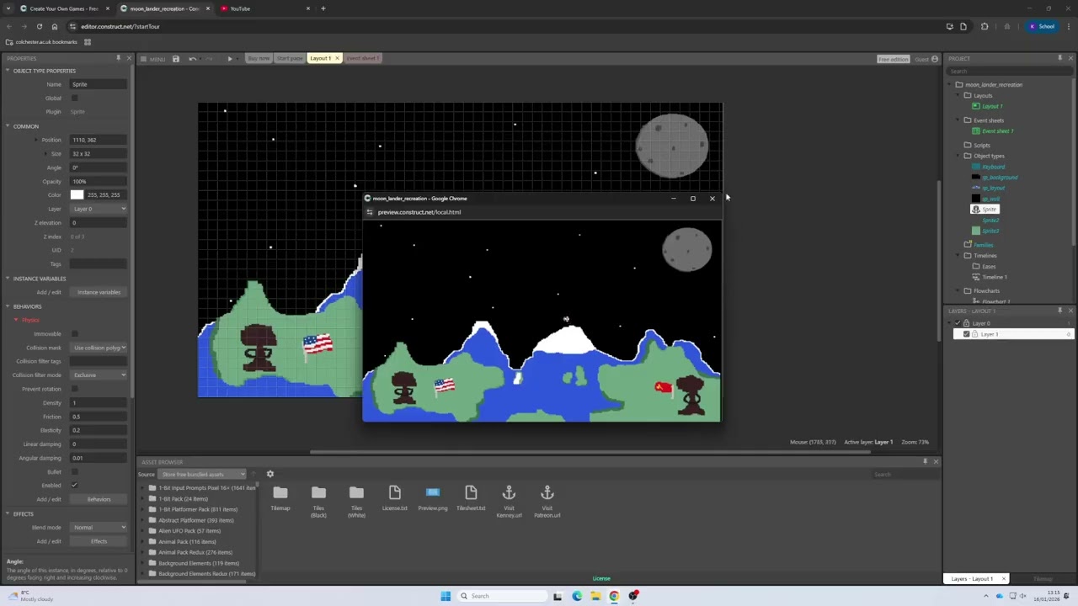Select the sp_background object icon
1078x606 pixels.
coord(976,178)
